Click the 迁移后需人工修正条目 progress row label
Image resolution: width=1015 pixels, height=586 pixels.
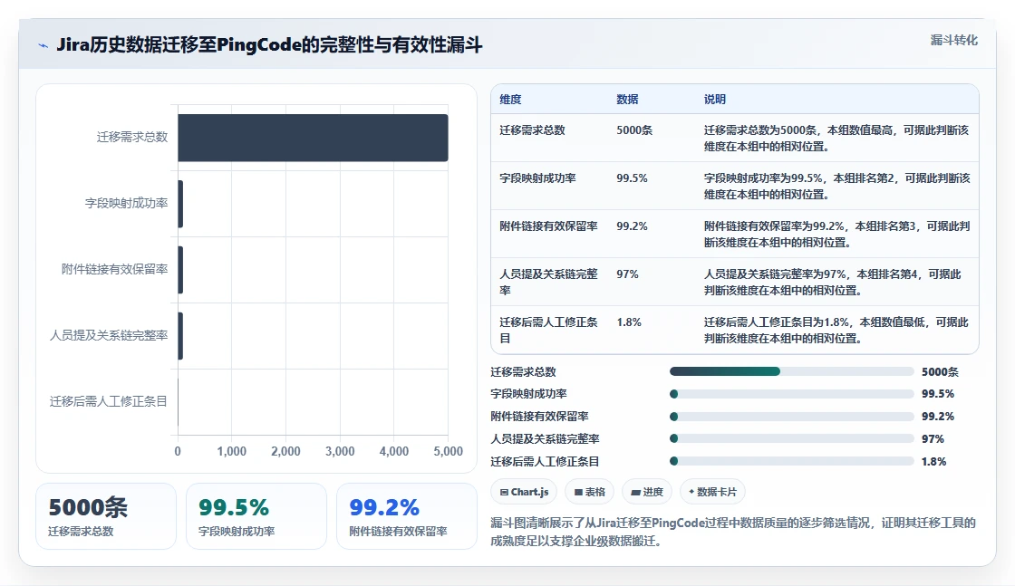click(545, 462)
